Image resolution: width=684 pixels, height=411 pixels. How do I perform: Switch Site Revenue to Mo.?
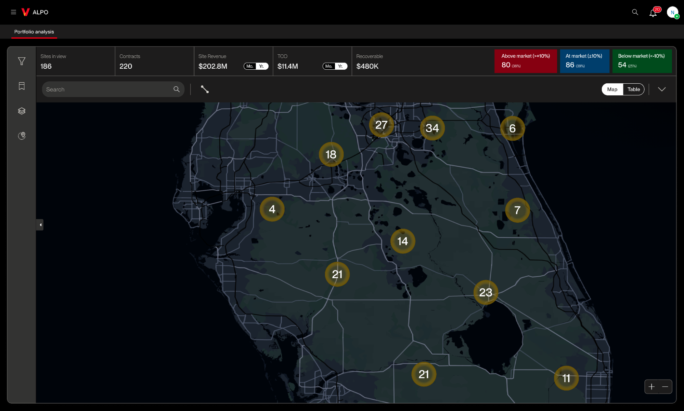point(250,66)
